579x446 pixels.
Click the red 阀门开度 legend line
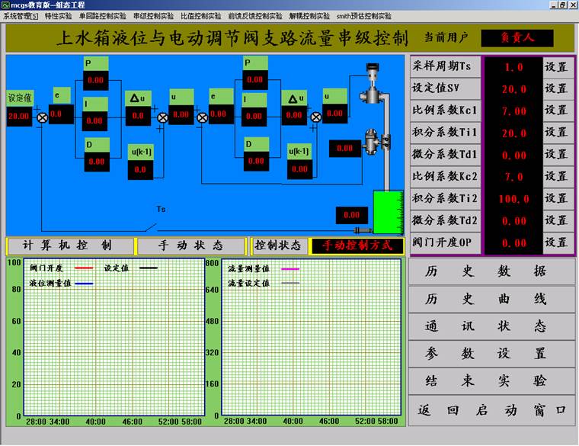(84, 268)
